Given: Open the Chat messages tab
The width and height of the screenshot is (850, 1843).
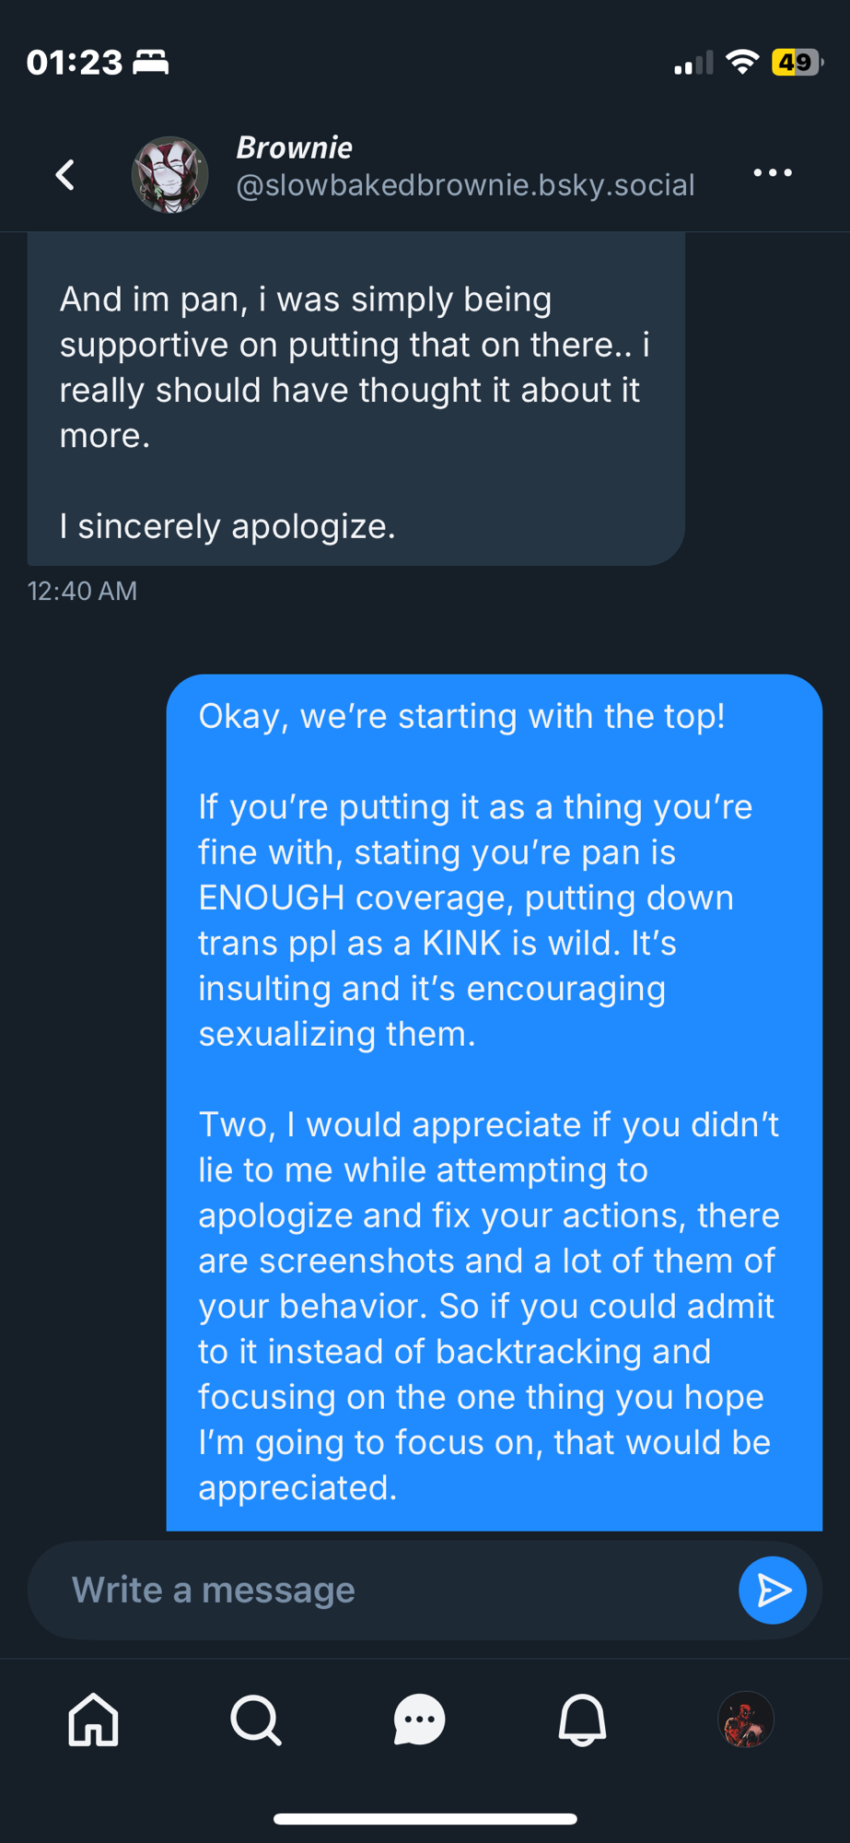Looking at the screenshot, I should click(x=419, y=1720).
